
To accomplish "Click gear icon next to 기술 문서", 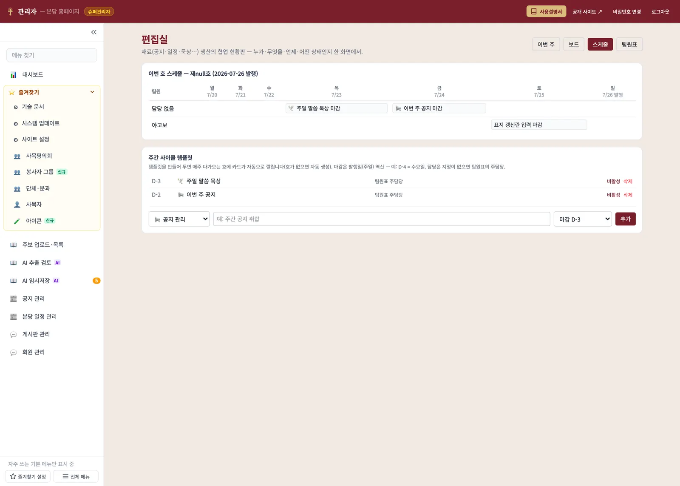I will (x=16, y=107).
